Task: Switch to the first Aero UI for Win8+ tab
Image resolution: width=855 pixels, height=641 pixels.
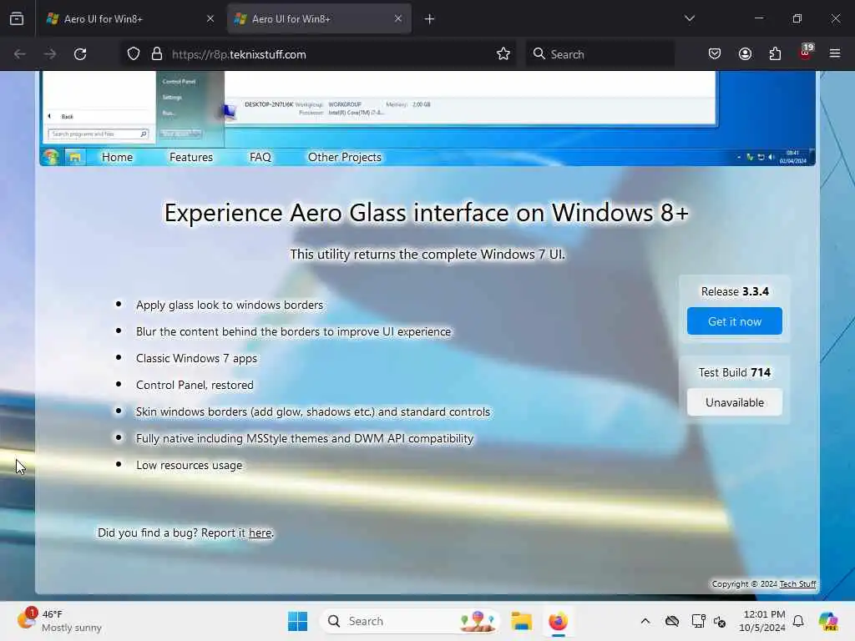Action: tap(129, 18)
